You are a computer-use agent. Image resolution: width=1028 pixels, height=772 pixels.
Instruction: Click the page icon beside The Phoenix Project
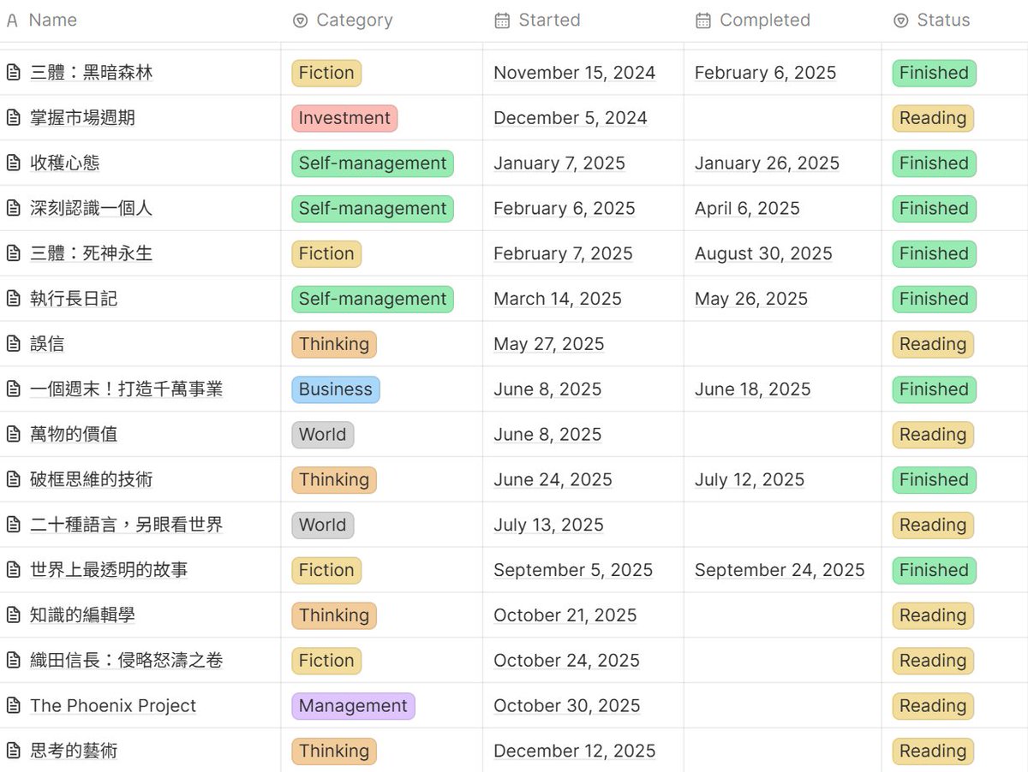[x=13, y=706]
